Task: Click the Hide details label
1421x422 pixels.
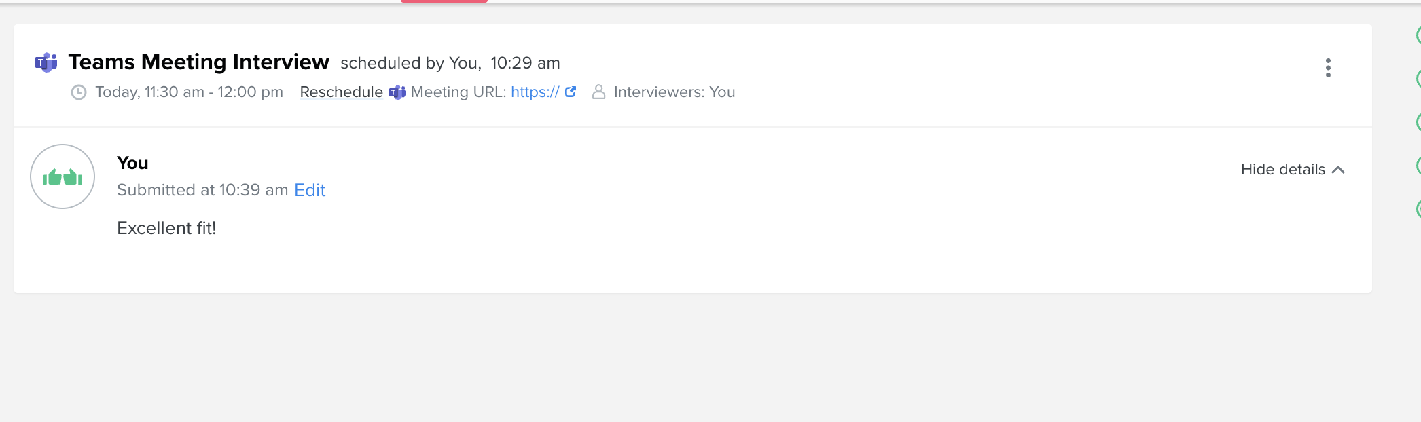Action: coord(1283,170)
